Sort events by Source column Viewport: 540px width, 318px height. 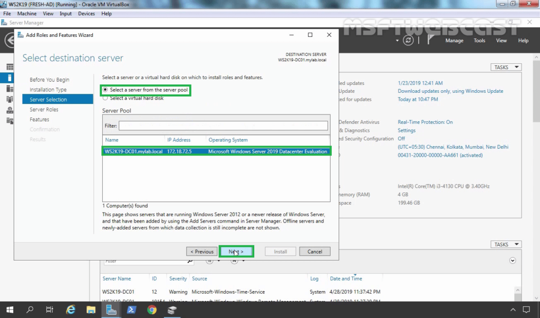(199, 278)
